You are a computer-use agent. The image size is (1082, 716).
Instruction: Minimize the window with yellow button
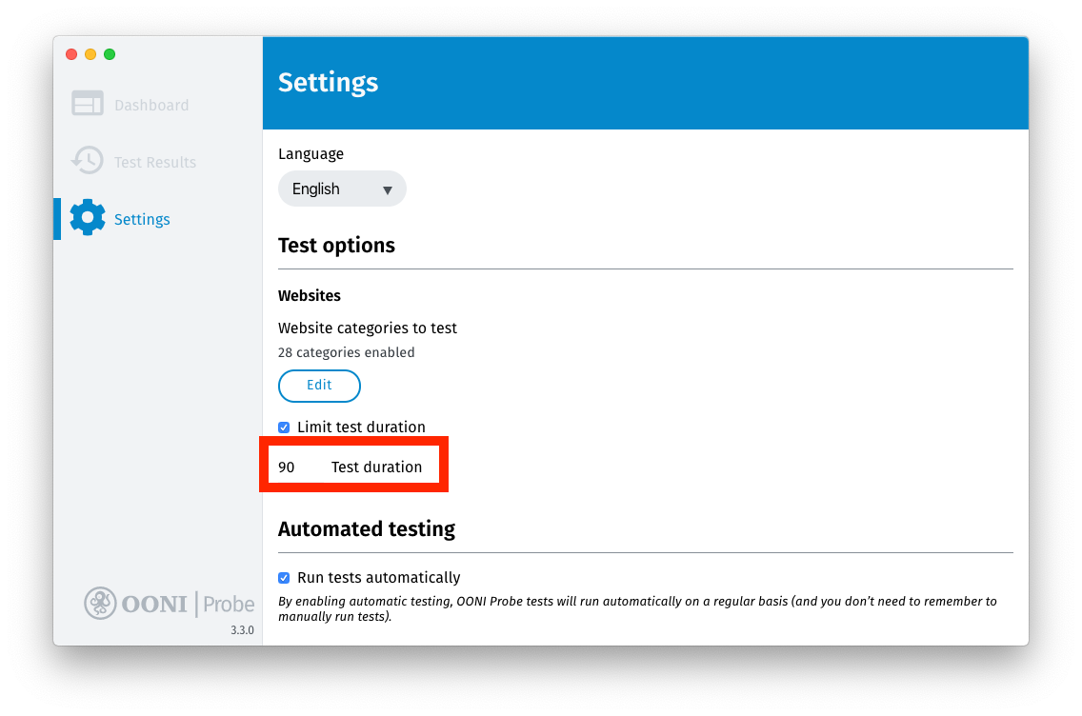point(90,54)
